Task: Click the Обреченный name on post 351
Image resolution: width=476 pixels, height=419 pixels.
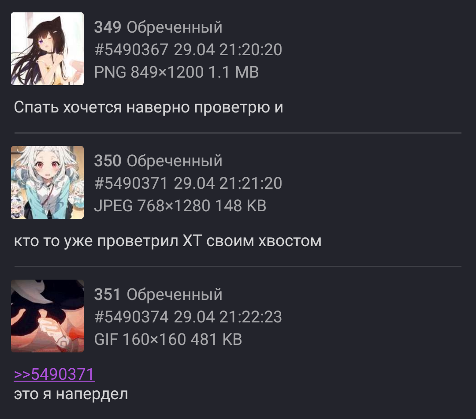Action: click(x=175, y=295)
